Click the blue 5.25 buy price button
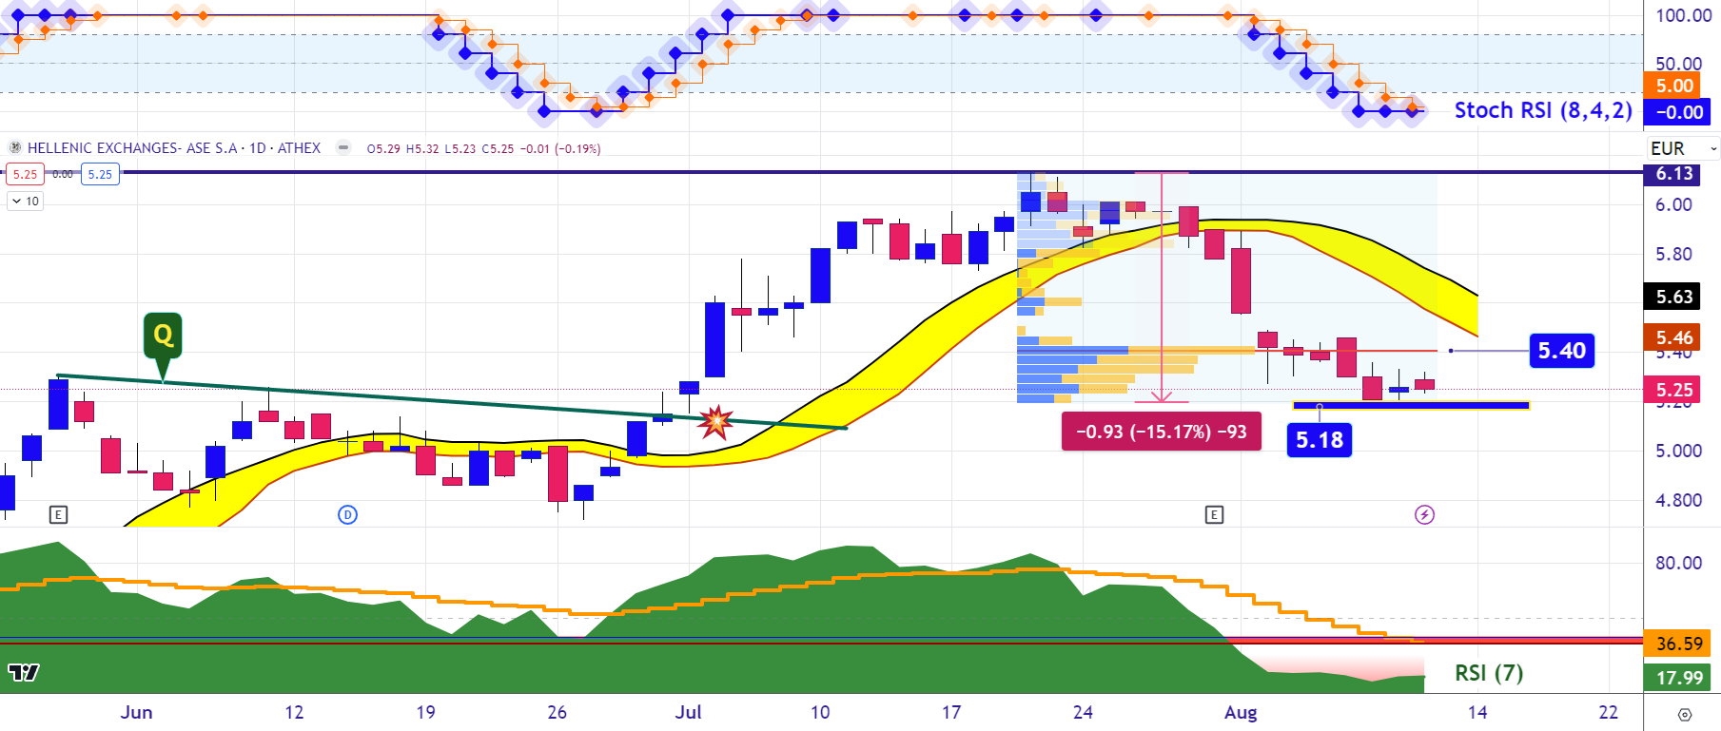 click(x=100, y=174)
